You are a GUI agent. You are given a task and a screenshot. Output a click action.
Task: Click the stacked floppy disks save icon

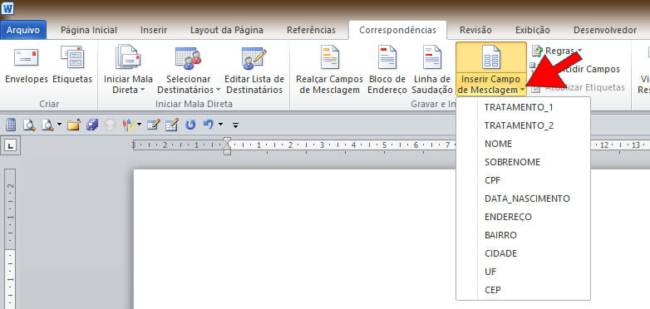[92, 125]
